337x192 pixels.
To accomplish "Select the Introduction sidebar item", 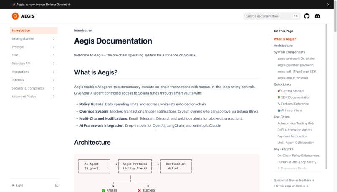I will 33,30.
